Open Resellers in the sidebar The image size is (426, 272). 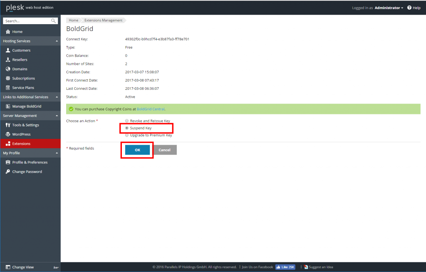(30, 59)
